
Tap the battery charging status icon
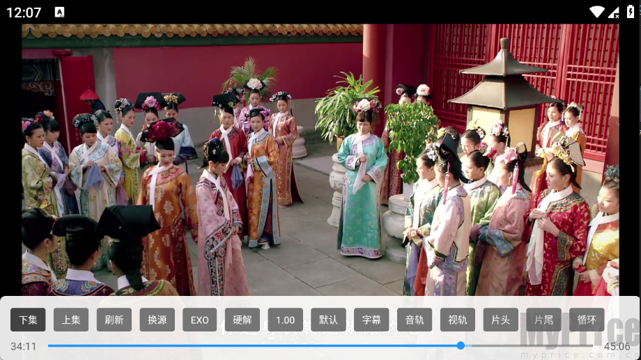click(631, 12)
